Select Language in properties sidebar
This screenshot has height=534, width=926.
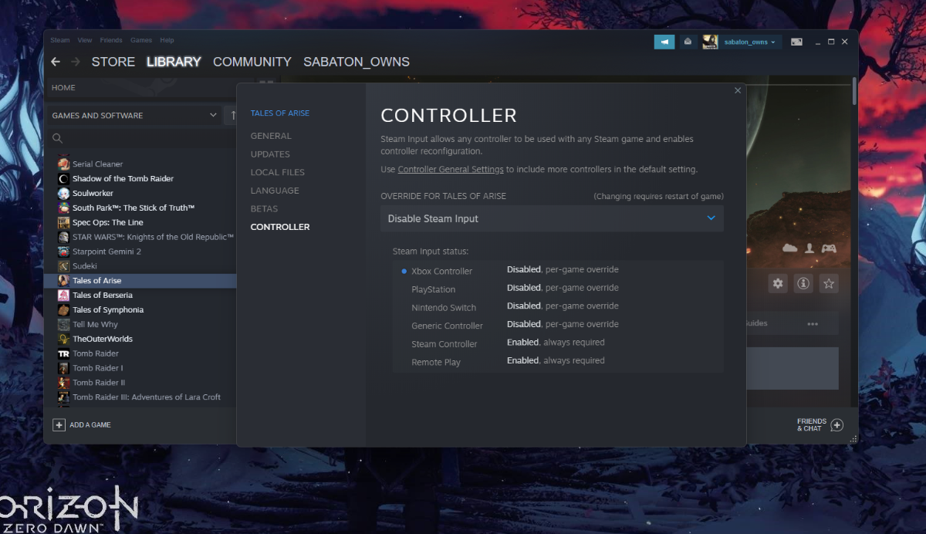275,191
